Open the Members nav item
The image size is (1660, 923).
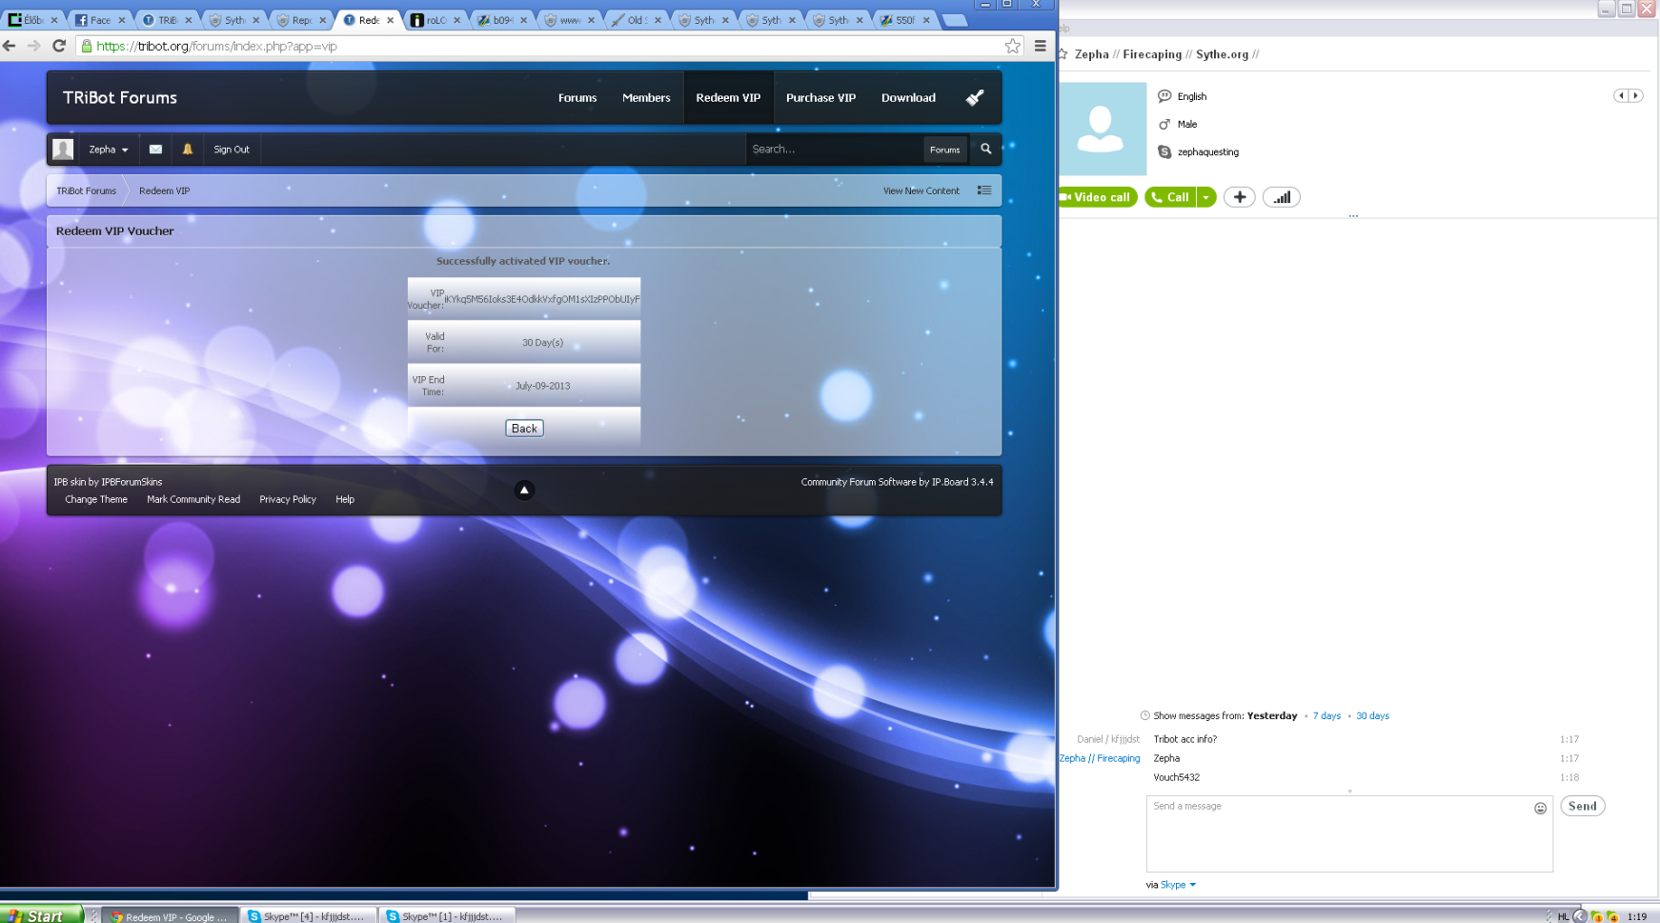(x=646, y=97)
